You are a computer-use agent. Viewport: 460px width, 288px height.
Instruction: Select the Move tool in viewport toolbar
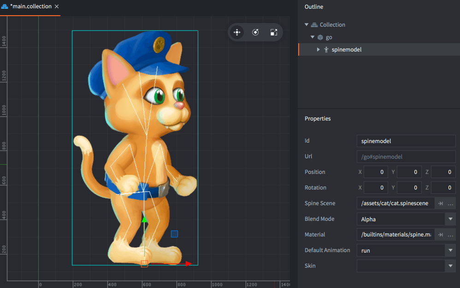pyautogui.click(x=237, y=32)
